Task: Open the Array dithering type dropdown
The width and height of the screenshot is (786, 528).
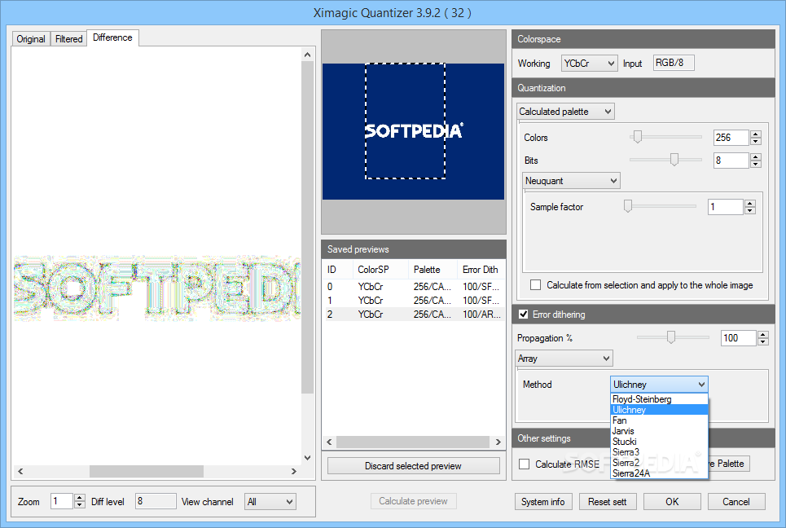Action: pos(564,358)
